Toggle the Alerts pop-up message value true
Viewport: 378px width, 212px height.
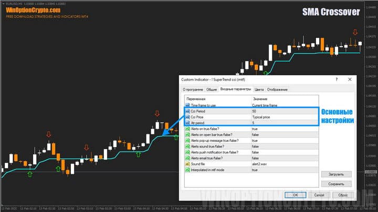coord(255,140)
